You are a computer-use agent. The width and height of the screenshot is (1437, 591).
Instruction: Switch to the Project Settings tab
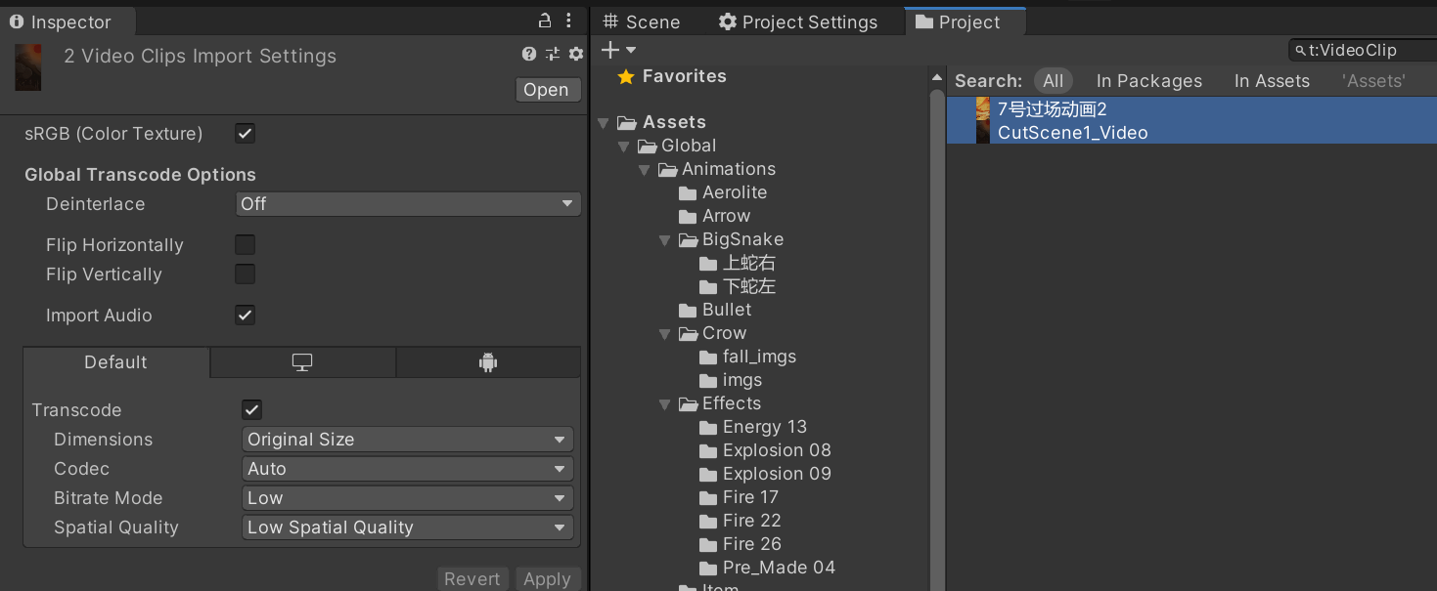[x=797, y=22]
